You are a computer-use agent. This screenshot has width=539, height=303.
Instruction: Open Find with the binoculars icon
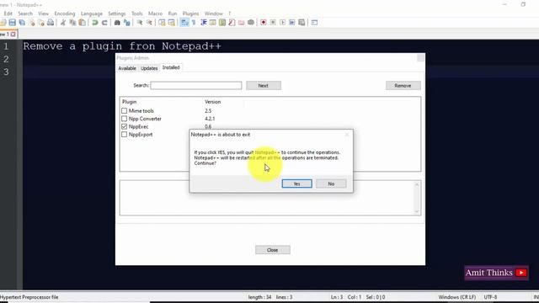pos(117,23)
